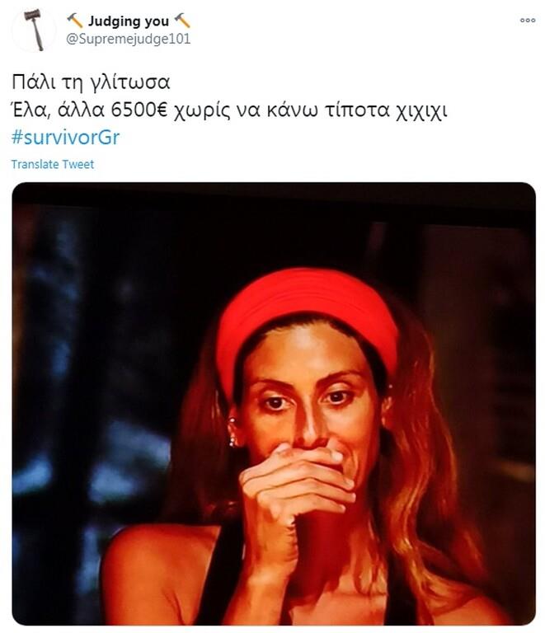Click the hammer emoji after Judging you
This screenshot has width=545, height=633.
182,20
